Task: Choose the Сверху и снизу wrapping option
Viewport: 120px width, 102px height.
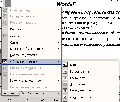Action: point(90,97)
